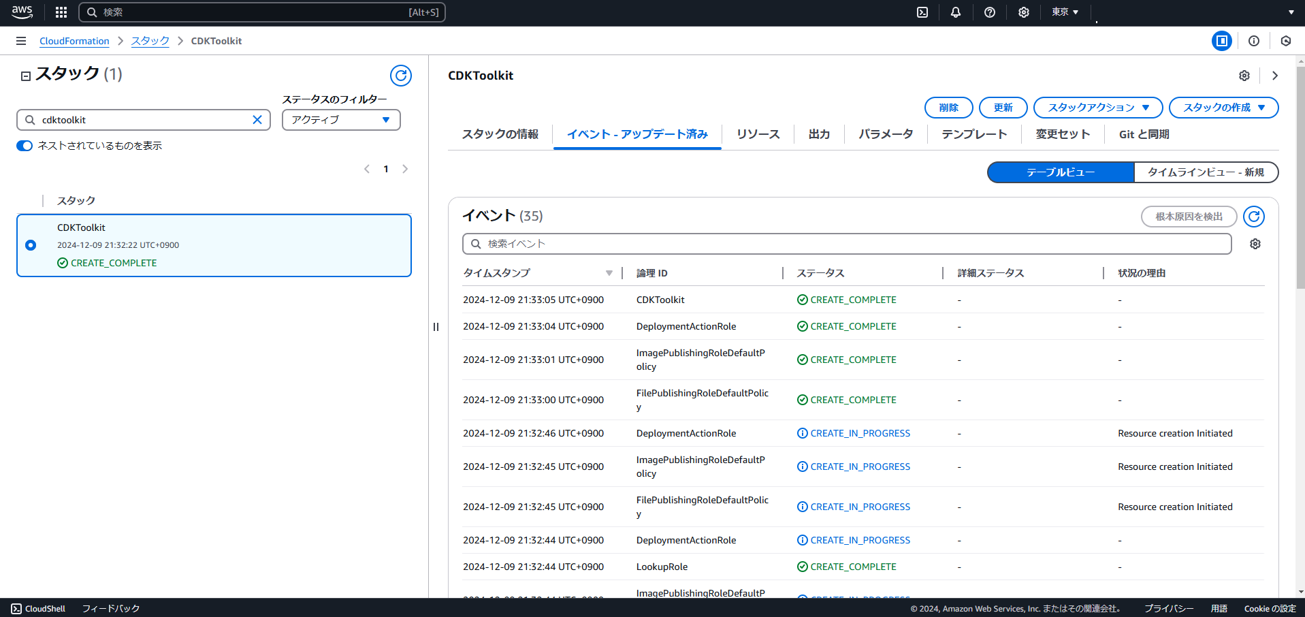
Task: Open notifications bell icon
Action: 956,12
